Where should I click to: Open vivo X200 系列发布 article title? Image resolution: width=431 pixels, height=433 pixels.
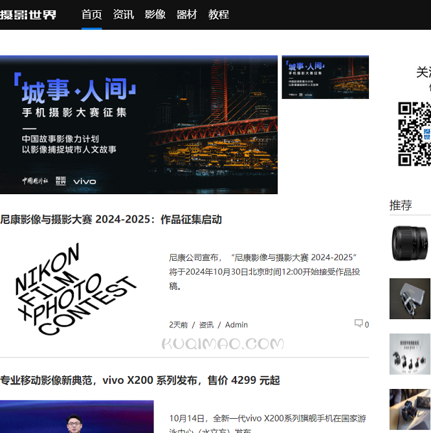140,381
